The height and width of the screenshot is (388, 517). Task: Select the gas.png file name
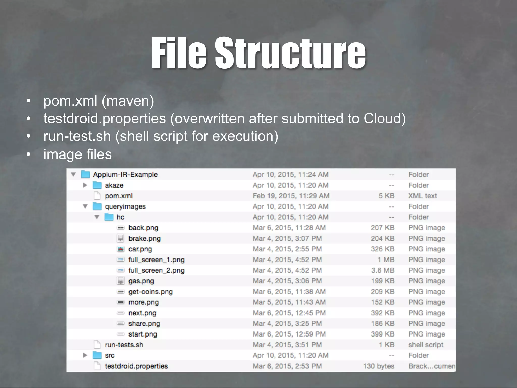141,281
